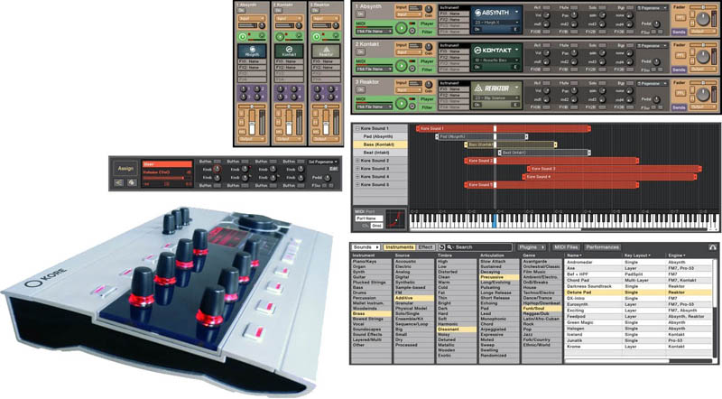This screenshot has width=722, height=399.
Task: Open the Sel Pagename dropdown in controller panel
Action: (x=323, y=162)
